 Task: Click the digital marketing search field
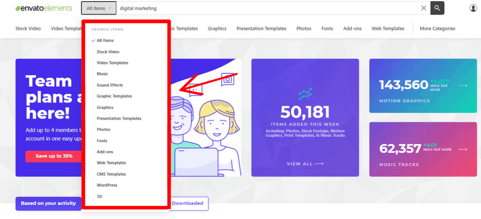coord(266,8)
